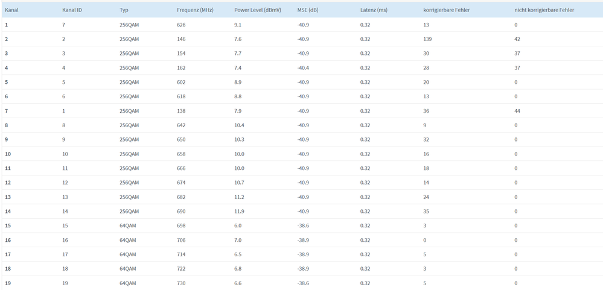
Task: Select the nicht korrigierbare Fehler header
Action: 544,10
